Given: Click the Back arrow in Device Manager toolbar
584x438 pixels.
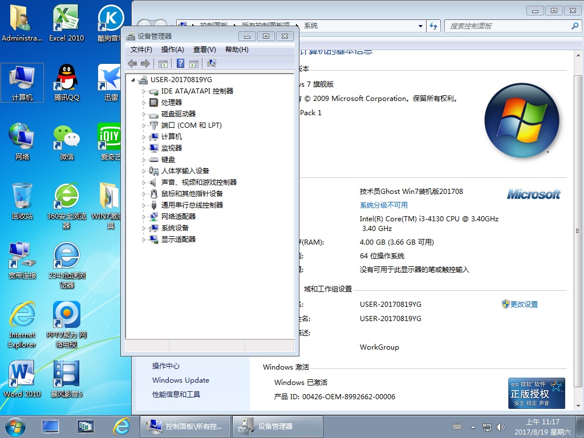Looking at the screenshot, I should (132, 64).
